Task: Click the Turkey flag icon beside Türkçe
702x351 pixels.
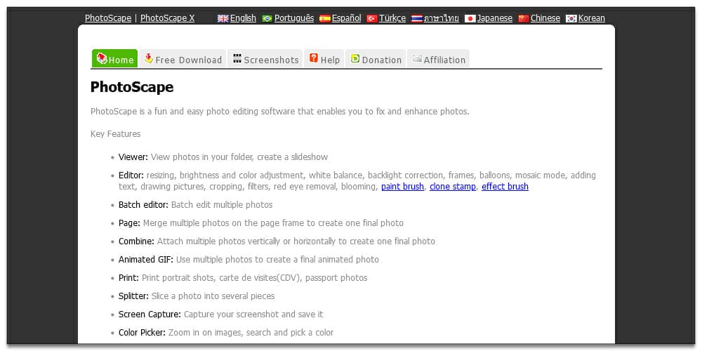Action: [371, 18]
